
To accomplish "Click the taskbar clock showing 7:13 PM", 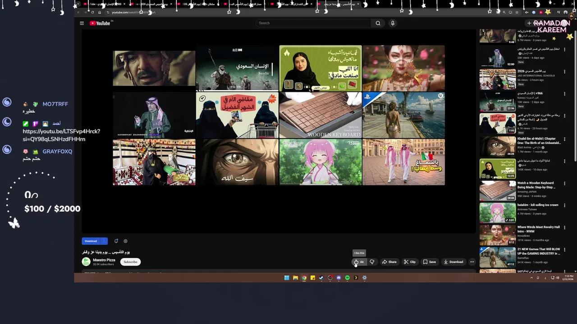I will (x=567, y=278).
